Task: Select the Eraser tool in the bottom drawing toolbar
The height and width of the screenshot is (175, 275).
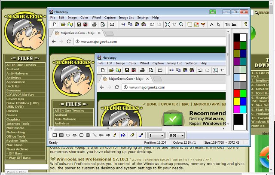Action: [132, 135]
